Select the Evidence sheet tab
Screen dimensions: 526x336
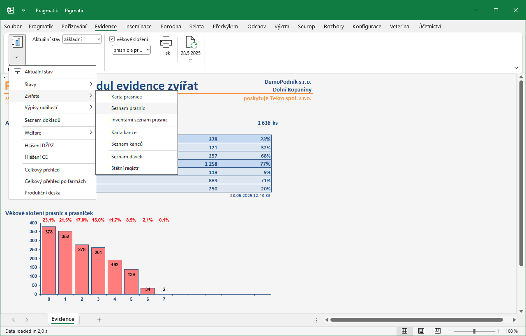[63, 319]
